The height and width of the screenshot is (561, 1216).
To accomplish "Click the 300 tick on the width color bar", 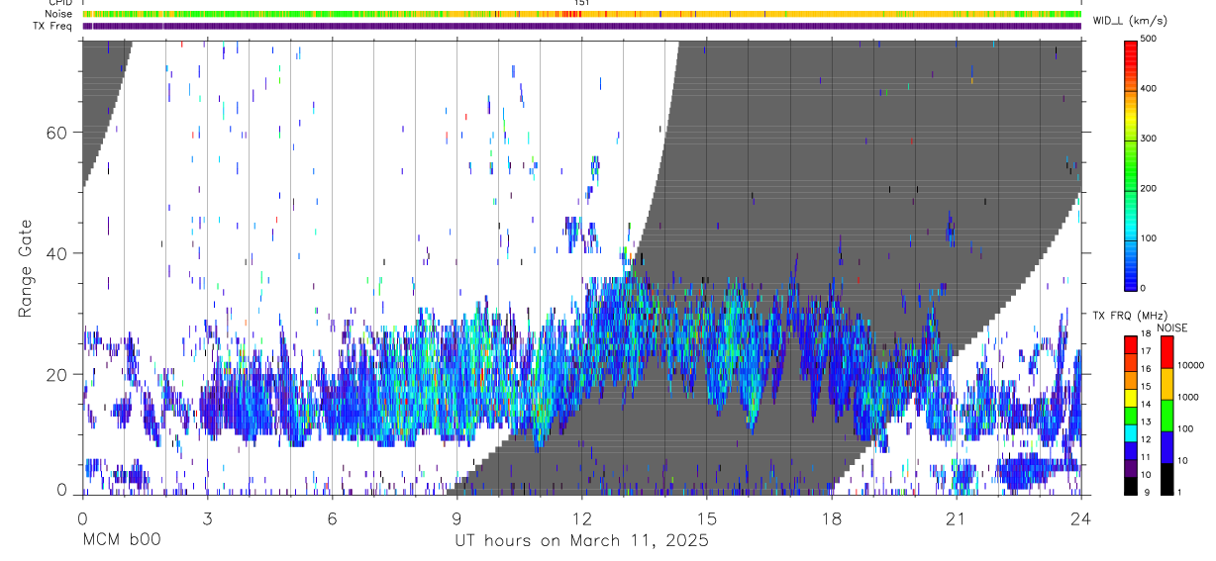I will coord(1151,139).
